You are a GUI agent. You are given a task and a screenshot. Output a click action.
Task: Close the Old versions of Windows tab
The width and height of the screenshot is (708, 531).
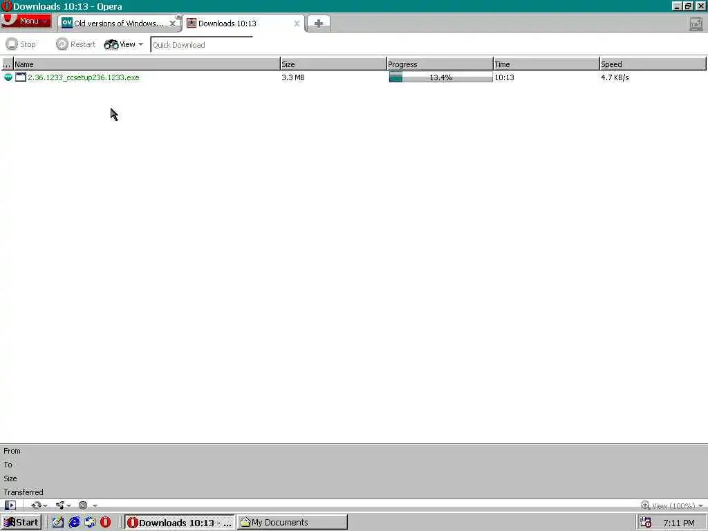point(172,24)
